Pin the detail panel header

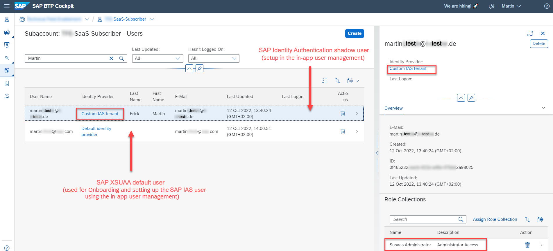(471, 98)
